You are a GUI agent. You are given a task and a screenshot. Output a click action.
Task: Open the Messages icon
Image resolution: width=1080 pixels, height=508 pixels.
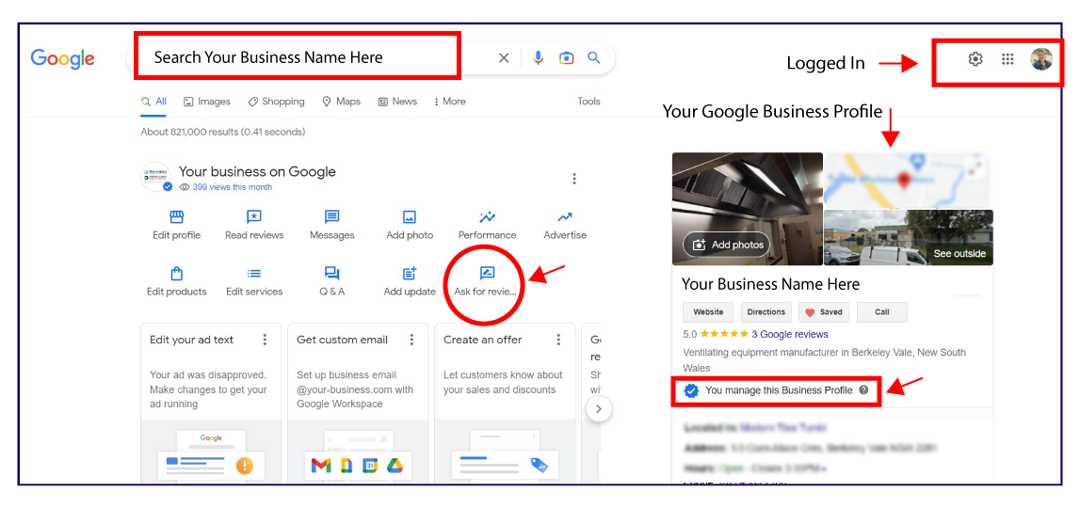click(331, 217)
